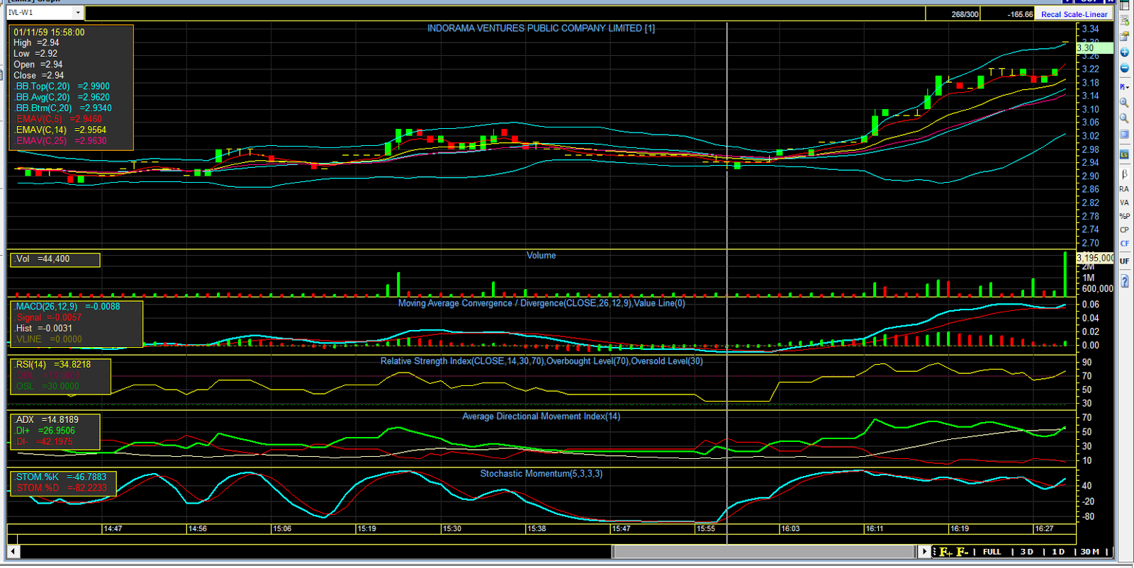The image size is (1134, 568).
Task: Click the DI- =42.1975 legend
Action: point(44,441)
